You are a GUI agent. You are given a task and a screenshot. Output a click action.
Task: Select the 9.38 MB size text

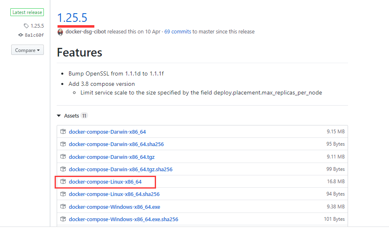(x=336, y=206)
